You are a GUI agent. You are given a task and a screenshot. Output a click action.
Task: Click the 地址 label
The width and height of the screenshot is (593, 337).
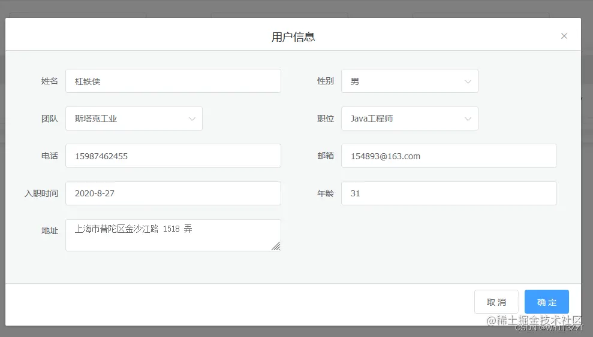coord(50,230)
